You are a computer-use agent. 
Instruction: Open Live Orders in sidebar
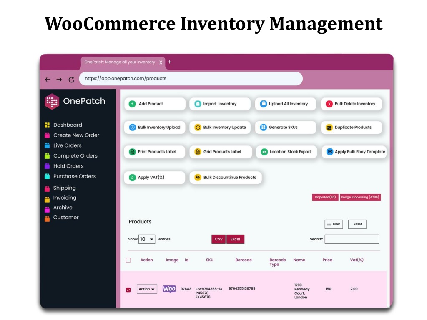click(x=67, y=145)
